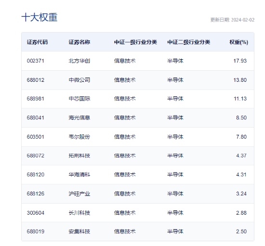Select the 韦尔股份 stock name
Image resolution: width=265 pixels, height=246 pixels.
tap(79, 137)
